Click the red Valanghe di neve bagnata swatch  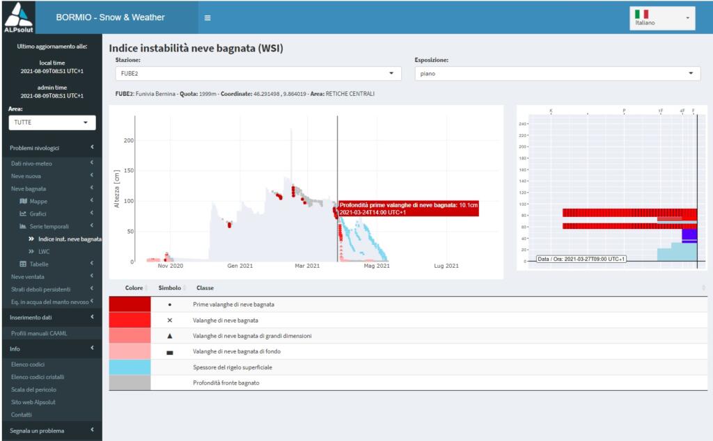tap(130, 320)
